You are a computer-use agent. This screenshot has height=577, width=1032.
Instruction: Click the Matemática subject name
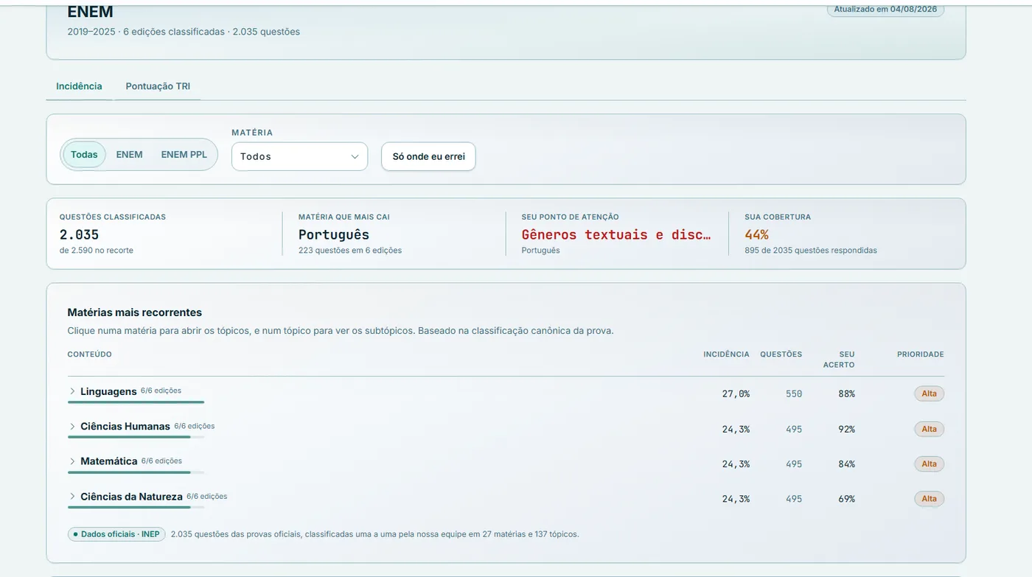point(109,461)
